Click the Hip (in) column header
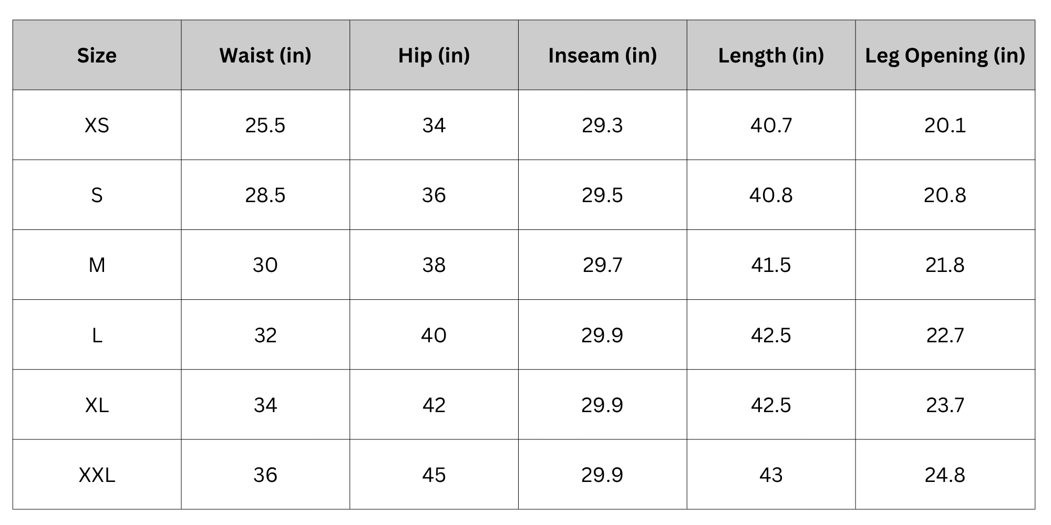Image resolution: width=1051 pixels, height=525 pixels. click(x=434, y=56)
